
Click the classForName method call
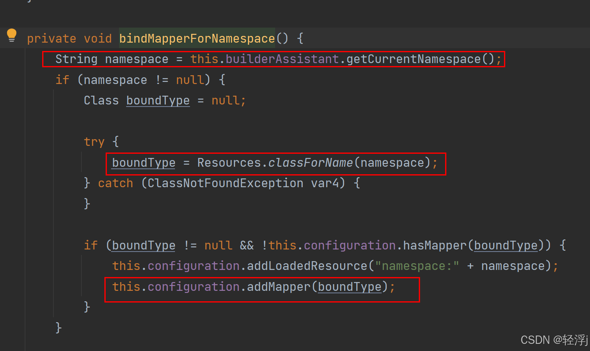pos(311,163)
